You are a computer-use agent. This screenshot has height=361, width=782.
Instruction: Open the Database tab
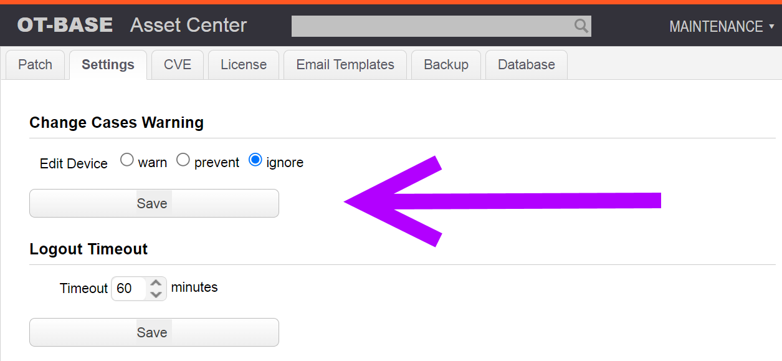click(527, 65)
